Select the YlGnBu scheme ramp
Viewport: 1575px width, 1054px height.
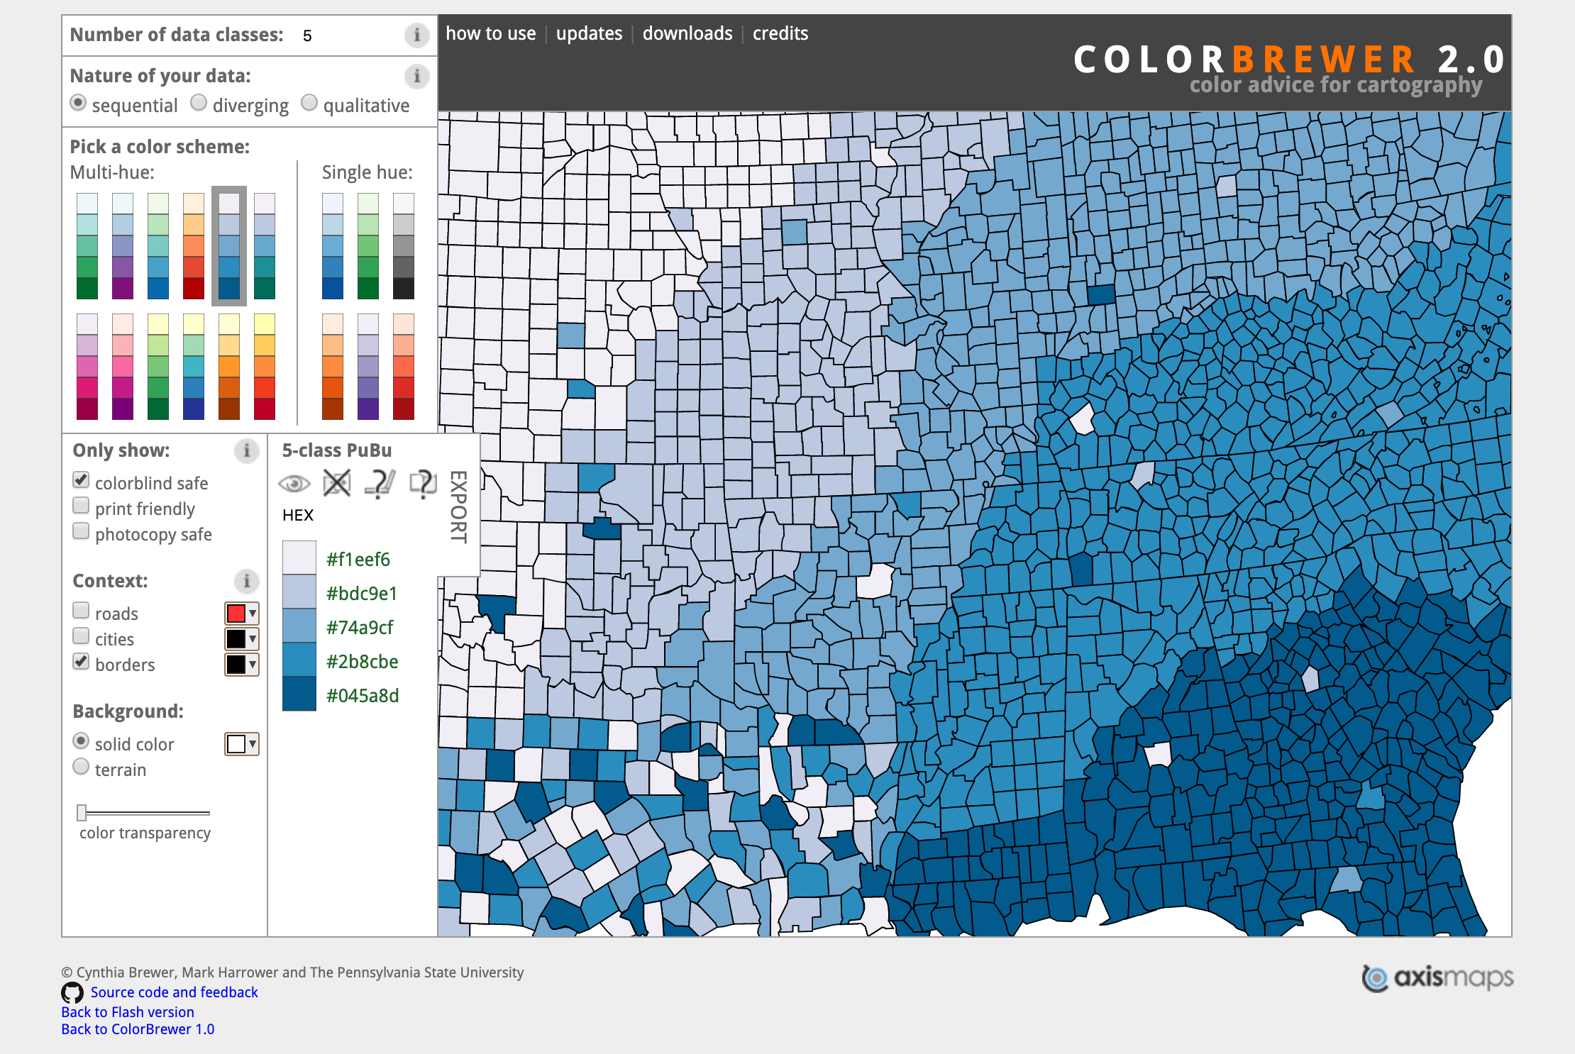pyautogui.click(x=194, y=367)
